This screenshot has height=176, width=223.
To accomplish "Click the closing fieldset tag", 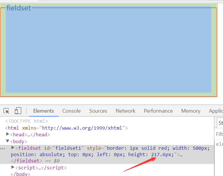I will click(x=27, y=161).
